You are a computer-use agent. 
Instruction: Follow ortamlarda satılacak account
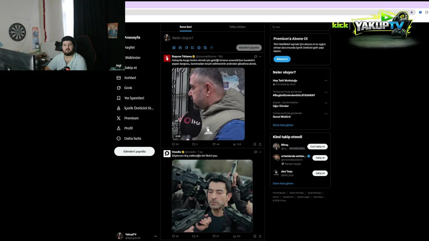tap(320, 158)
